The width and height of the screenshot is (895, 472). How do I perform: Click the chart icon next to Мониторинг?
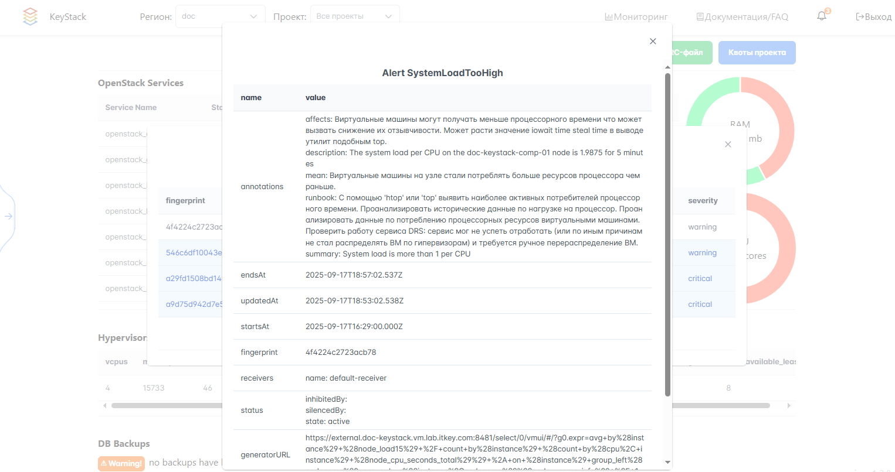pos(609,16)
